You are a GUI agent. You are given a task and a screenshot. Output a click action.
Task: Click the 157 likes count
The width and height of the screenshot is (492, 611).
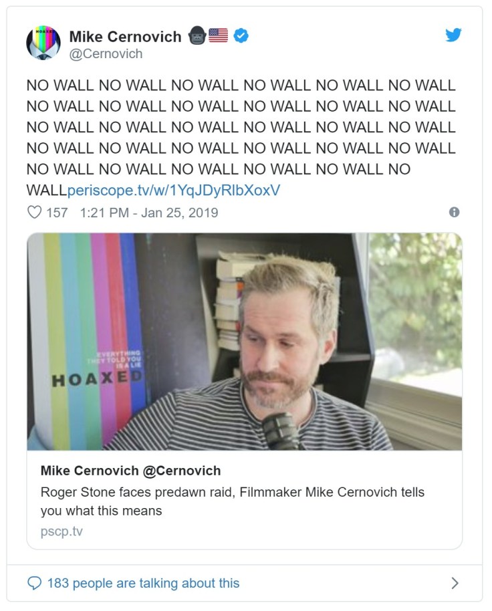point(57,213)
